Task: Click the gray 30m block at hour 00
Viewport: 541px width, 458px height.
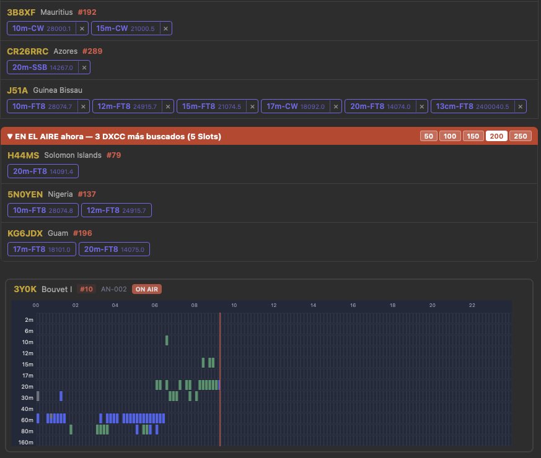Action: click(38, 396)
